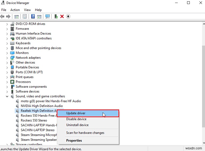Open the Action menu
205x151 pixels.
(x=15, y=10)
